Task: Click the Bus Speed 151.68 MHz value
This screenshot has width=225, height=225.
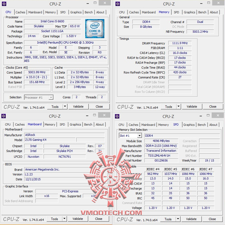Action: coord(37,82)
